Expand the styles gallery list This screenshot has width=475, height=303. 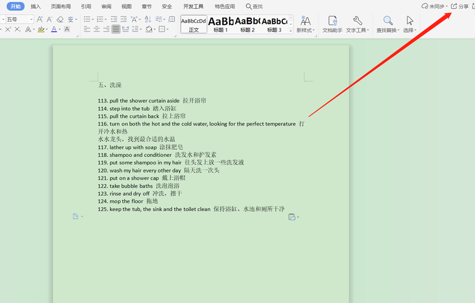tap(290, 30)
